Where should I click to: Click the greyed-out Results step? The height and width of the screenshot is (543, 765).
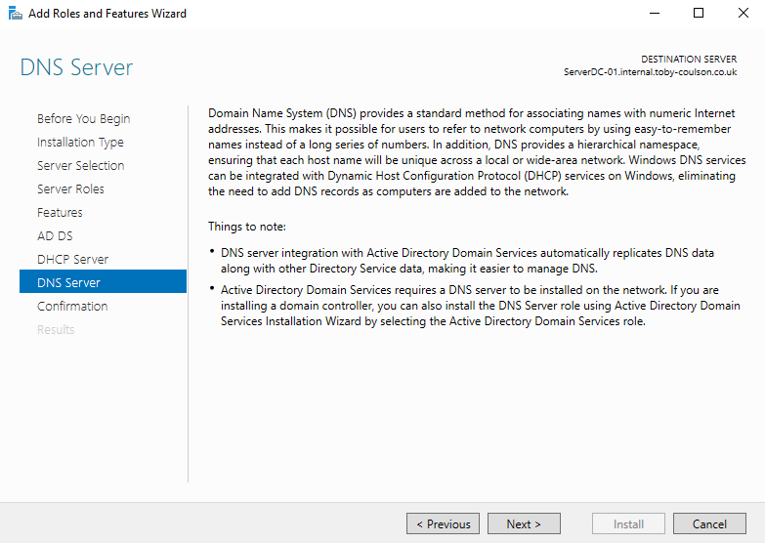(56, 330)
